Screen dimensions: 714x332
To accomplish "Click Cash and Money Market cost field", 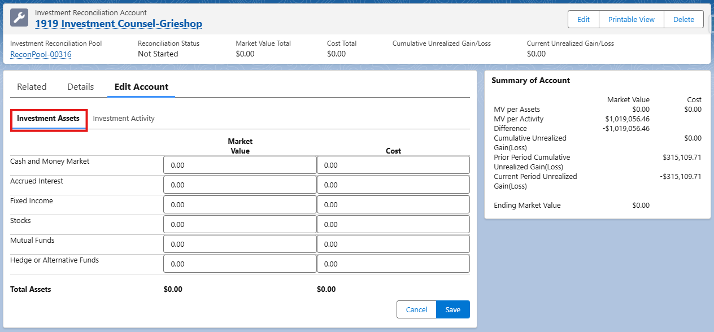I will (x=393, y=165).
